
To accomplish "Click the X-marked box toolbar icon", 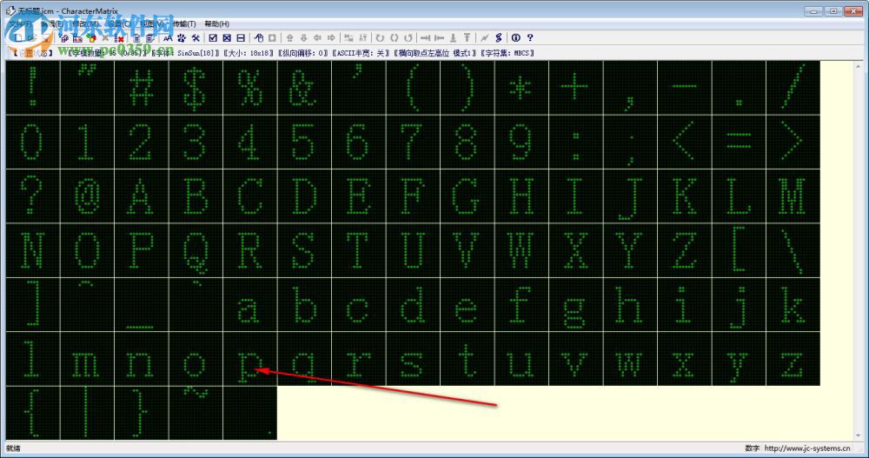I will coord(227,37).
